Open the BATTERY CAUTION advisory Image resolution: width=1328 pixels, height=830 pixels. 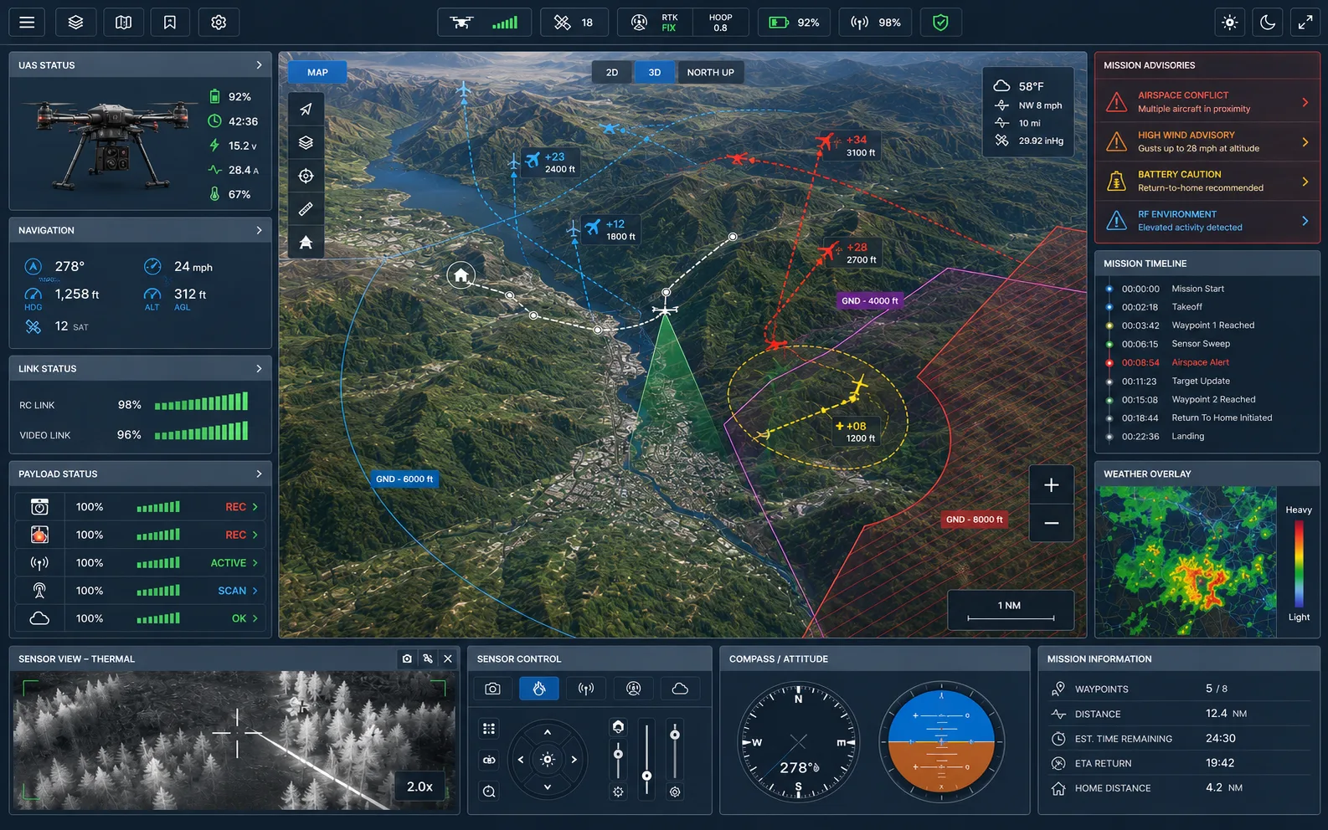[1207, 181]
